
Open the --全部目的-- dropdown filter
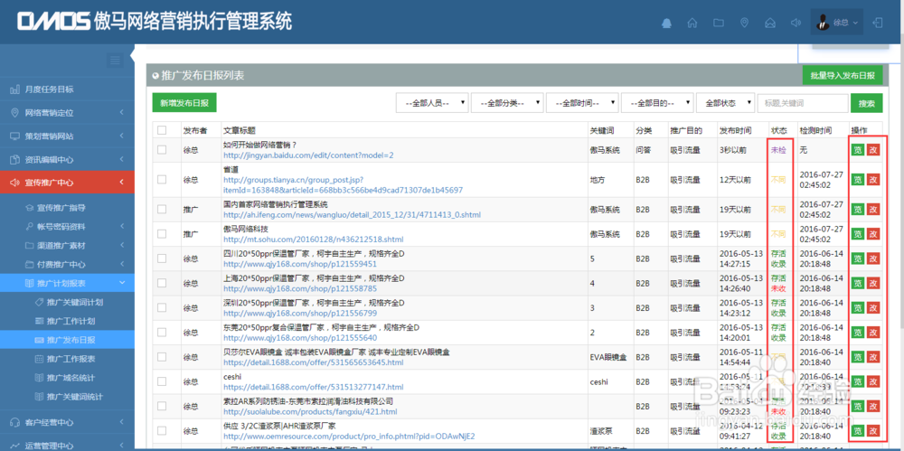[657, 103]
